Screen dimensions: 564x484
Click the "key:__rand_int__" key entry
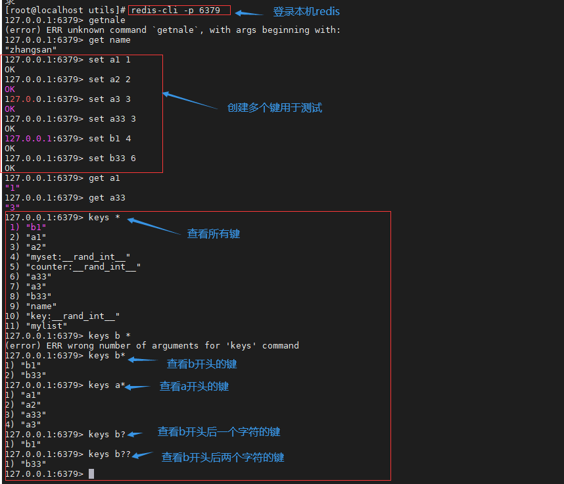click(x=62, y=316)
